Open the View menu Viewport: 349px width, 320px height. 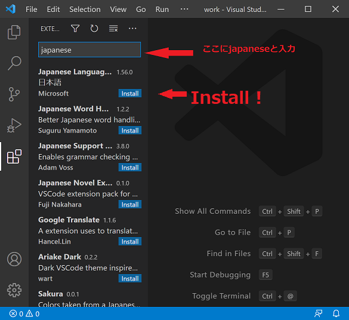[118, 10]
